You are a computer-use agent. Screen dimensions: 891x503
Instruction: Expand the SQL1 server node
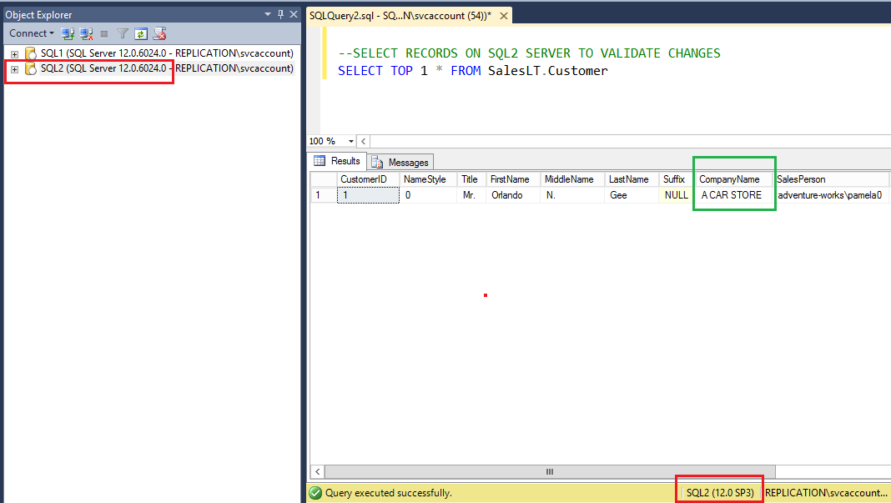(x=14, y=54)
